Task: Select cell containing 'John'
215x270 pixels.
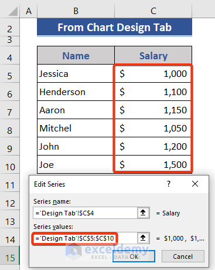Action: click(x=76, y=146)
